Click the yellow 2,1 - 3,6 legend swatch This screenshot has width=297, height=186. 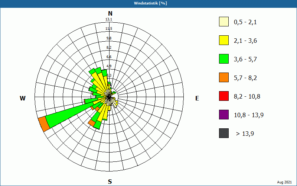pos(224,40)
